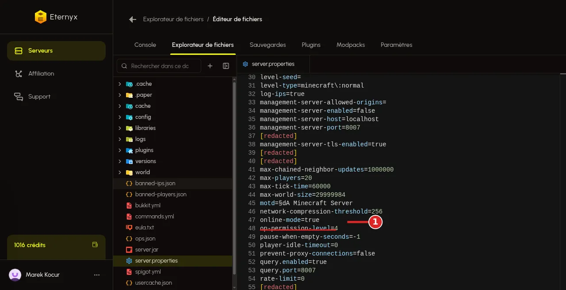Open the ops.json file
The width and height of the screenshot is (566, 290).
click(173, 239)
